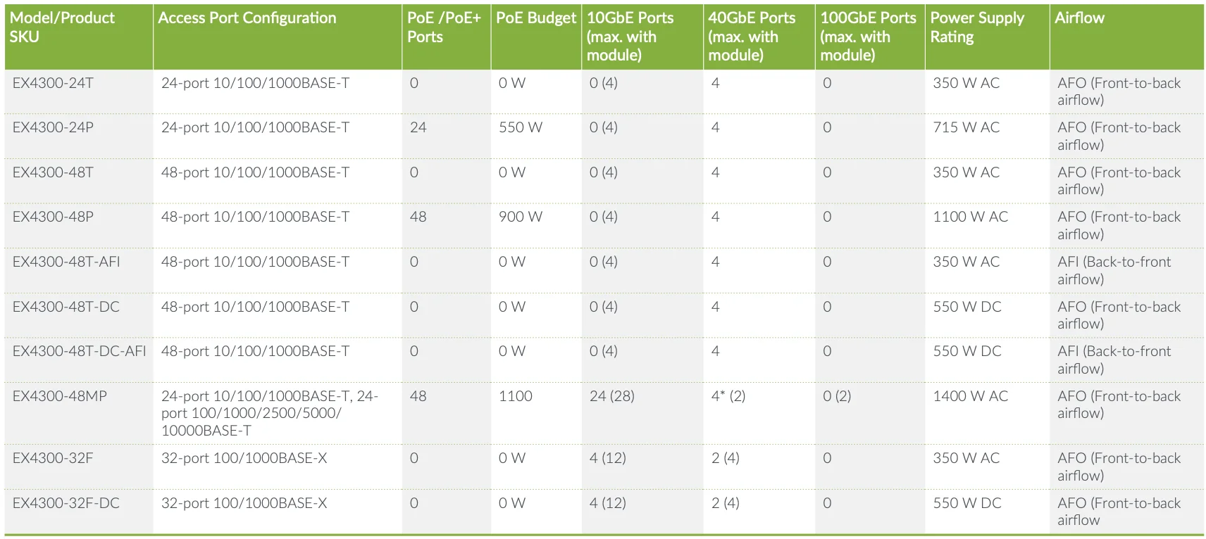The image size is (1206, 539).
Task: Click the EX4300-24T model cell
Action: pos(53,83)
